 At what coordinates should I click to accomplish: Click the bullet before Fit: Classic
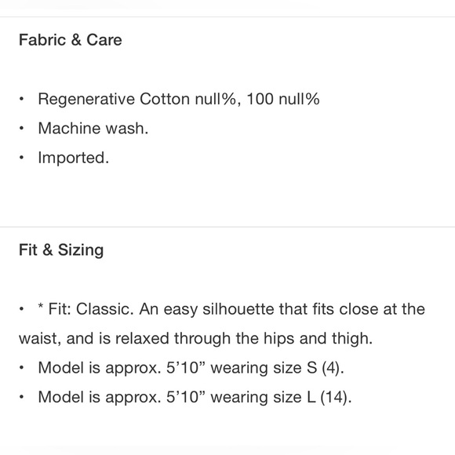[x=21, y=309]
